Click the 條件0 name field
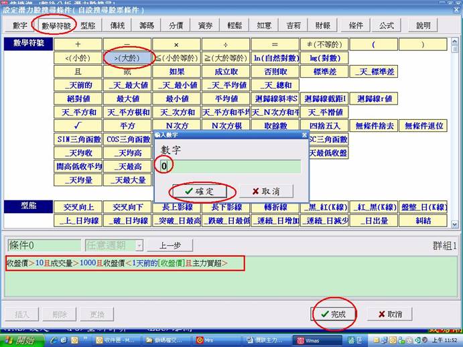 43,246
